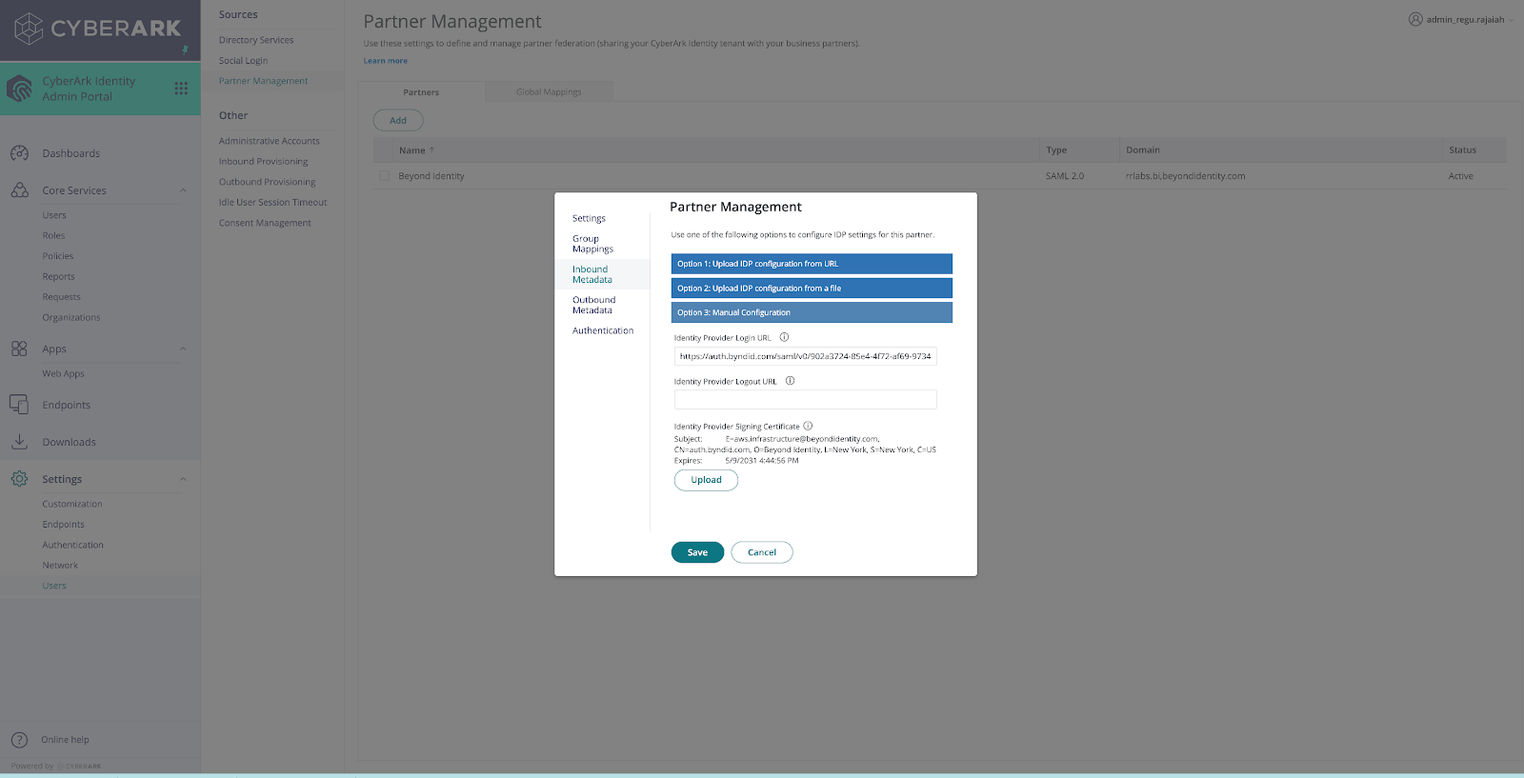Image resolution: width=1524 pixels, height=778 pixels.
Task: Open the app switcher grid icon
Action: tap(181, 89)
